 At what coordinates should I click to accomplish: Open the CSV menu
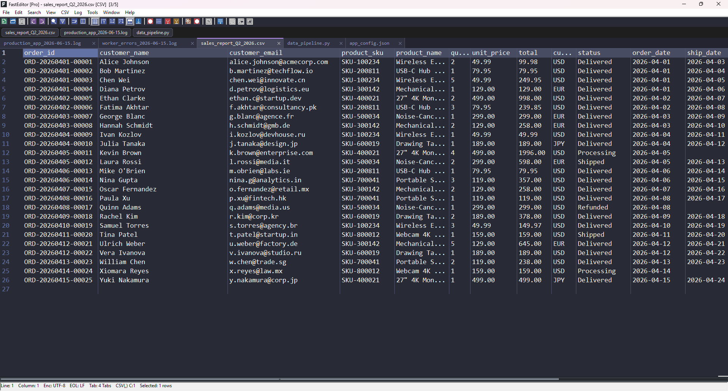pos(65,13)
